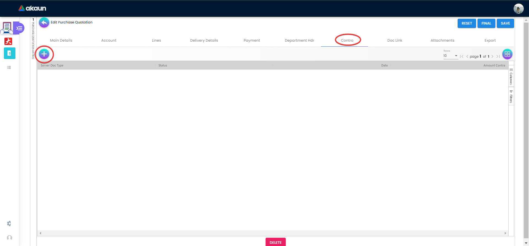Go back with the arrow icon
Image resolution: width=529 pixels, height=246 pixels.
(44, 23)
